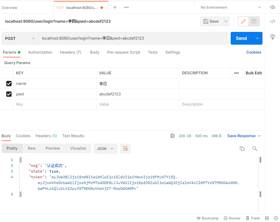Image resolution: width=280 pixels, height=222 pixels.
Task: Open the Cookies link
Action: [x=254, y=52]
